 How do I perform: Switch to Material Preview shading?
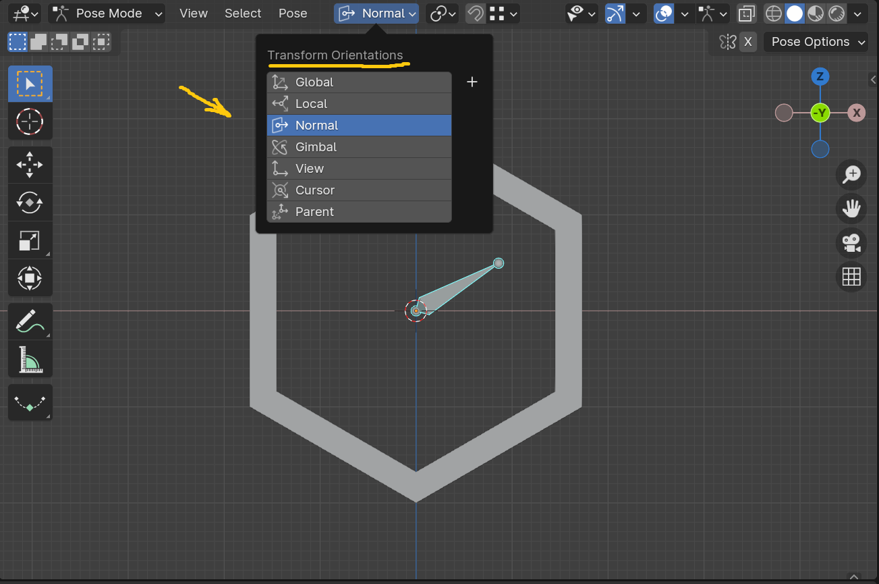click(x=816, y=14)
